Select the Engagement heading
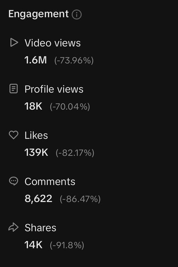 [38, 14]
